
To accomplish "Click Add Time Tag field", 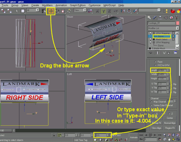I will coord(83,140).
